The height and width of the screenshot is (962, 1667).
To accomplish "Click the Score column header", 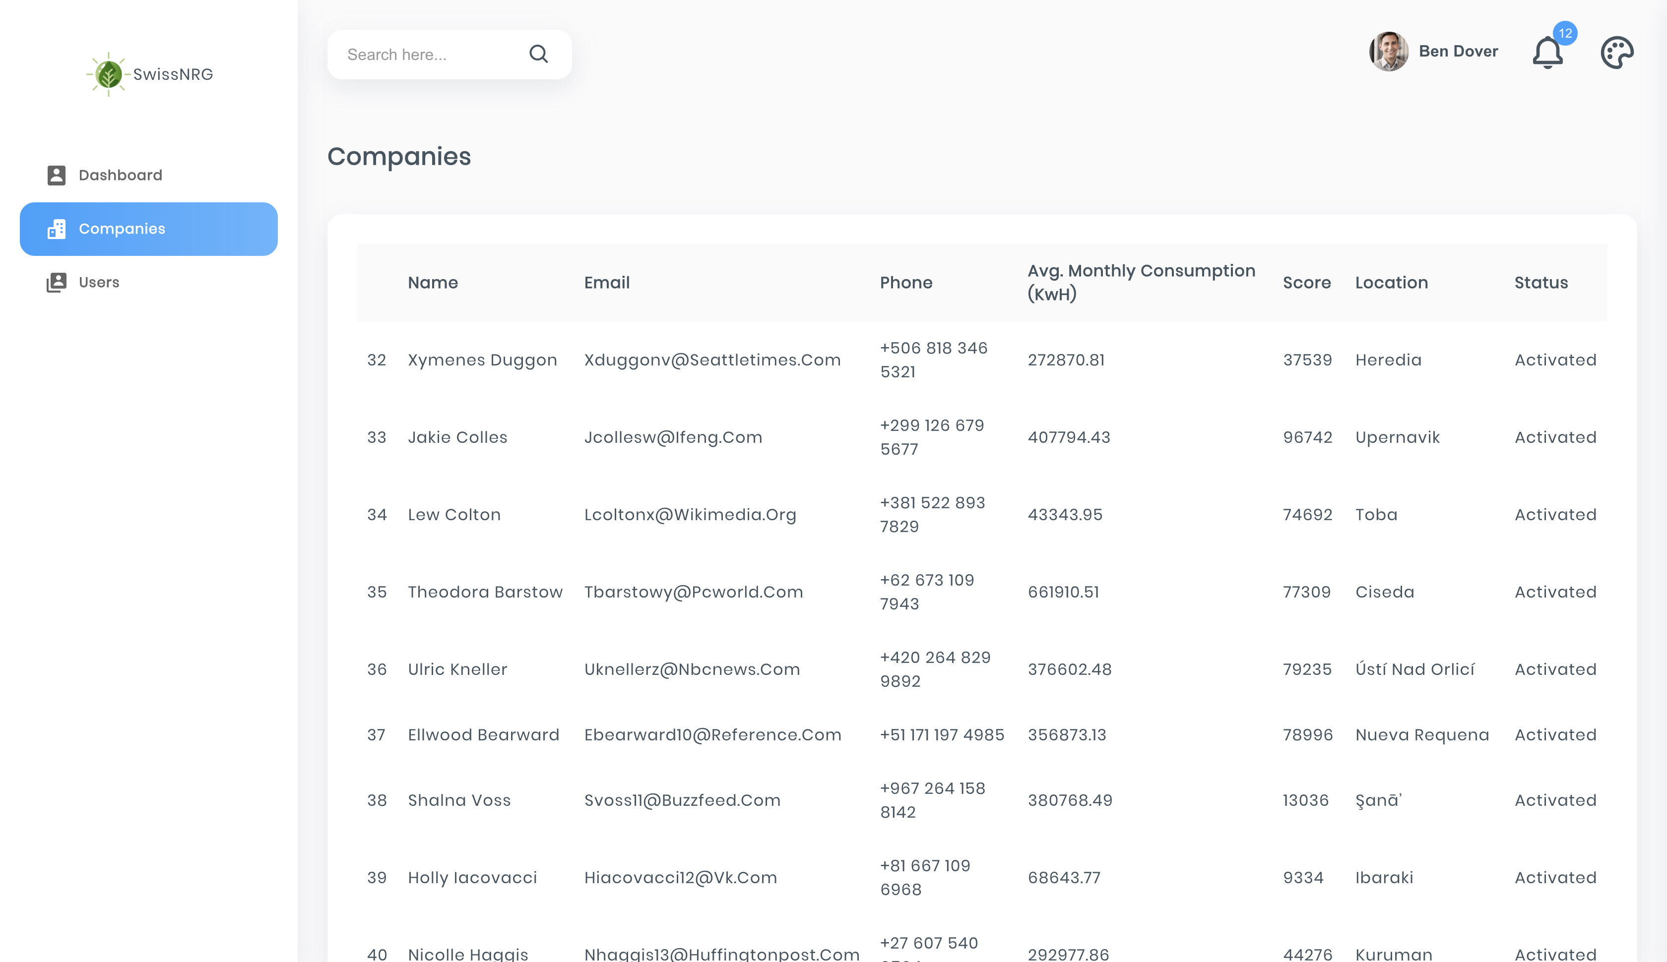I will tap(1306, 283).
